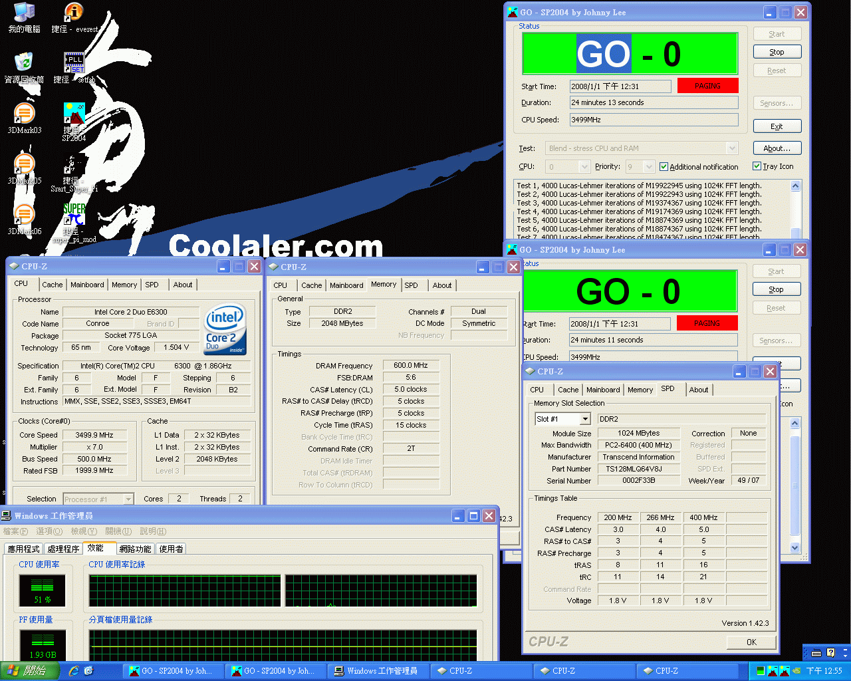Click OK in the CPU-Z SPD window
The height and width of the screenshot is (681, 851).
tap(751, 642)
